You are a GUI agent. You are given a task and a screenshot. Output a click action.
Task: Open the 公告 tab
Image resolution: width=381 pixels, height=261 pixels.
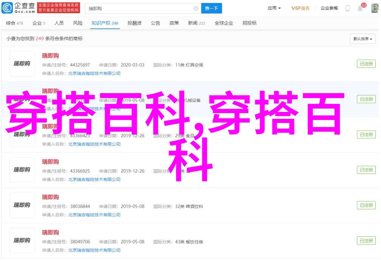pyautogui.click(x=155, y=23)
